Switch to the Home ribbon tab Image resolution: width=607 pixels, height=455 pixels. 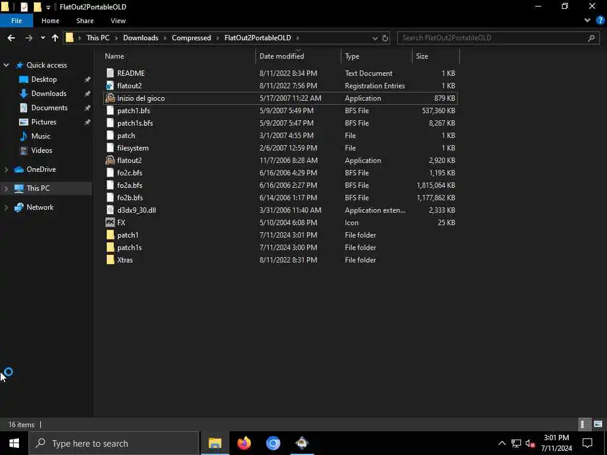pyautogui.click(x=50, y=21)
